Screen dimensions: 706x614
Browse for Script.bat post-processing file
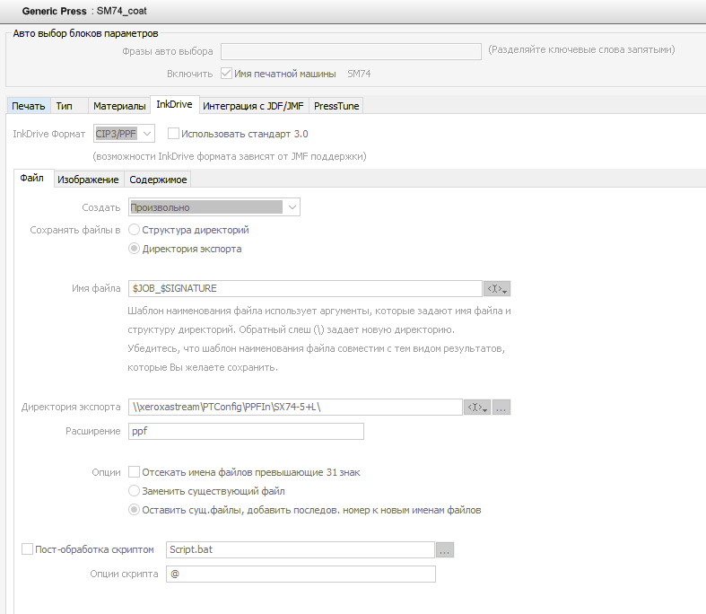444,550
